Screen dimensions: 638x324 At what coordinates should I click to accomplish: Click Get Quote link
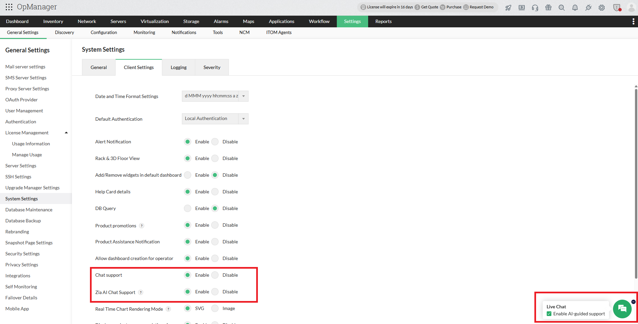tap(429, 7)
